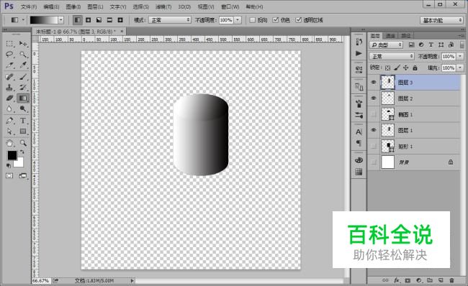The image size is (468, 286).
Task: Hide 图层 1 with its eye icon
Action: [x=374, y=130]
